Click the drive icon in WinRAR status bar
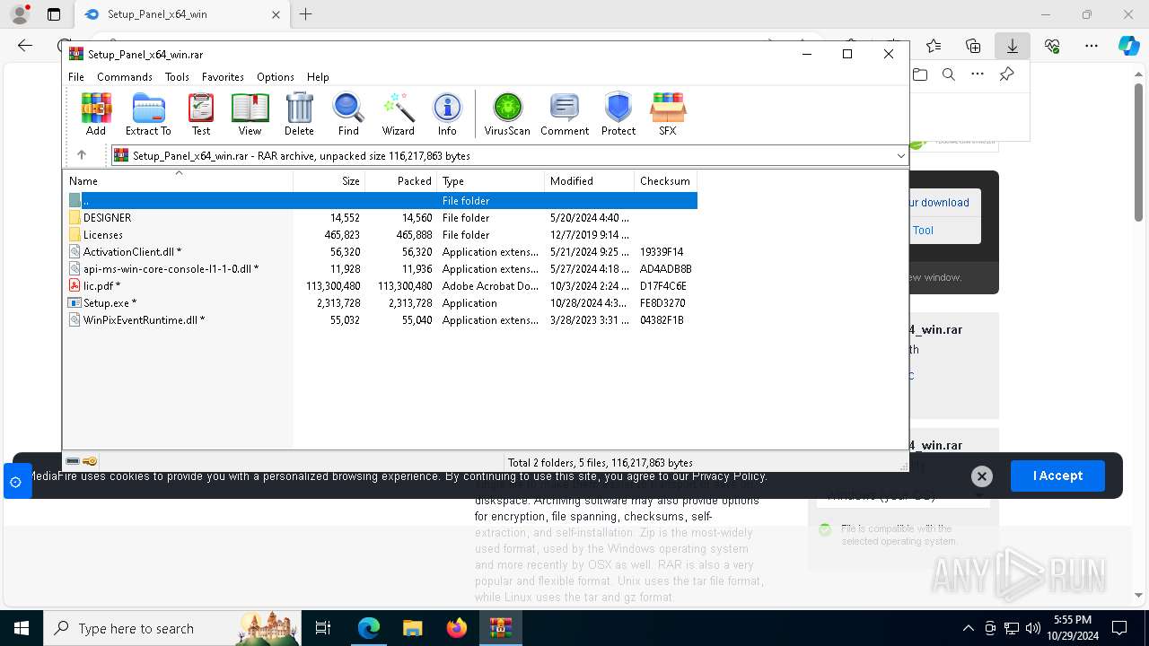This screenshot has width=1149, height=646. 73,462
